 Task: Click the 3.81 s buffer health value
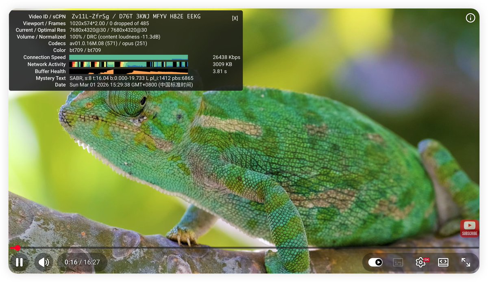220,71
